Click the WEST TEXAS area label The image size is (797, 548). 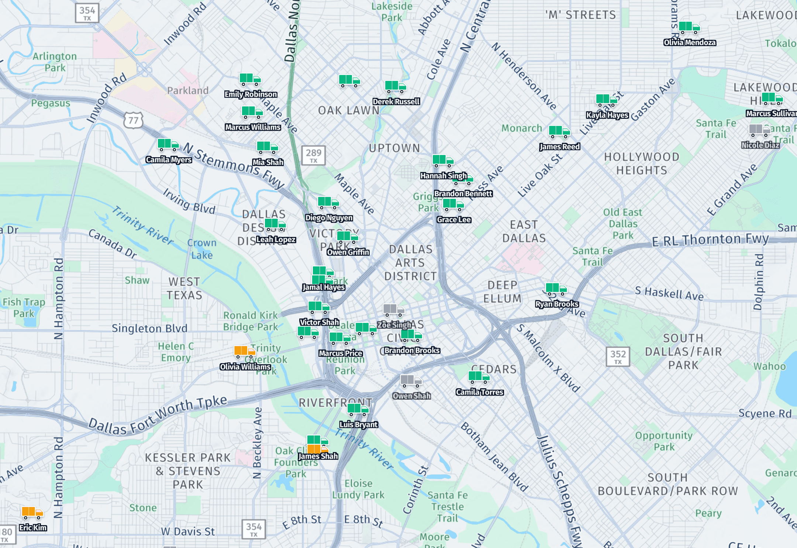pos(184,289)
